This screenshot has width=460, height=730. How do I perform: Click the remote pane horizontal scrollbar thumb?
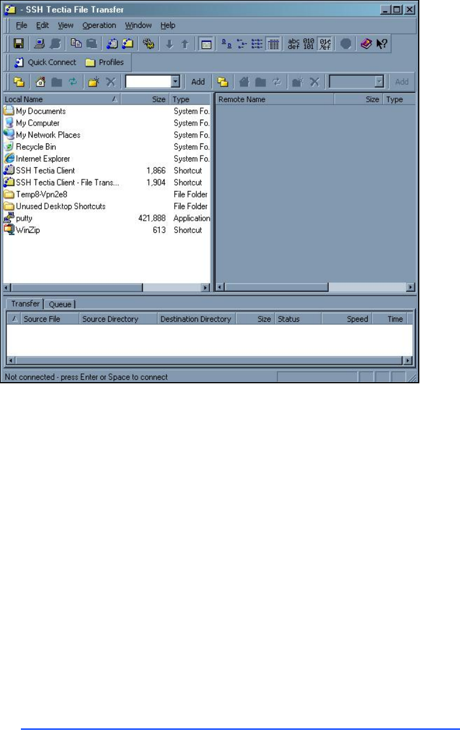coord(276,287)
